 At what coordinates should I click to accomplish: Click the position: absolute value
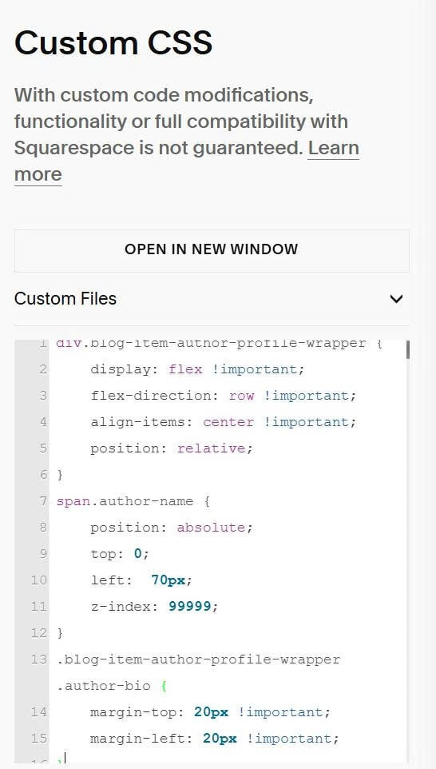(211, 528)
